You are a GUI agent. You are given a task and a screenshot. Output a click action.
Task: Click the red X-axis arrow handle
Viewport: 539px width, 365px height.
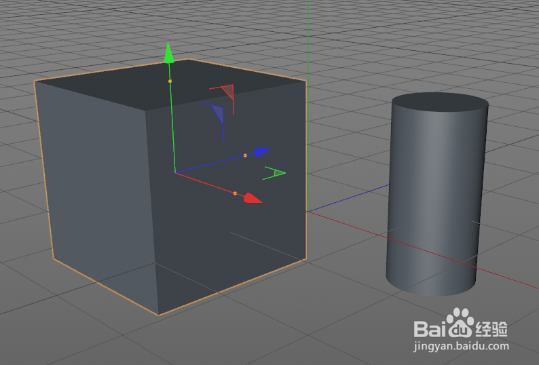click(253, 198)
